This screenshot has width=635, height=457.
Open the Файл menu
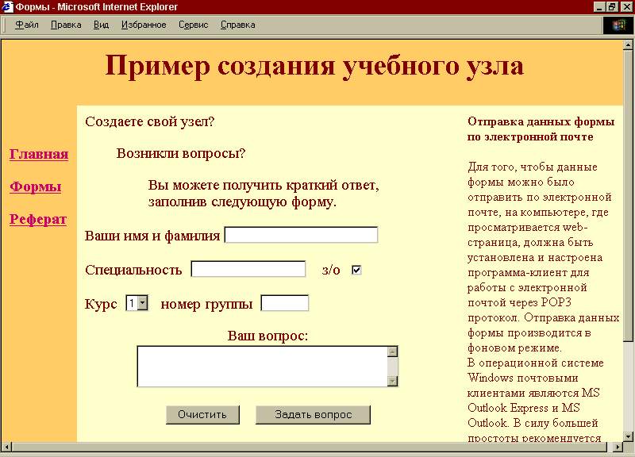[27, 25]
